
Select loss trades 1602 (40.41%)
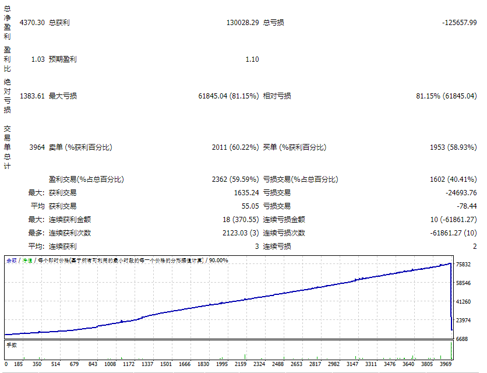click(x=453, y=180)
